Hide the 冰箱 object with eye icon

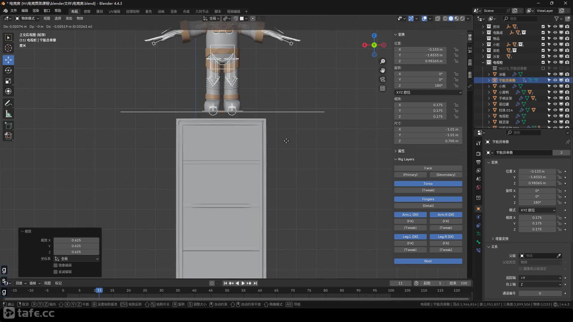555,74
